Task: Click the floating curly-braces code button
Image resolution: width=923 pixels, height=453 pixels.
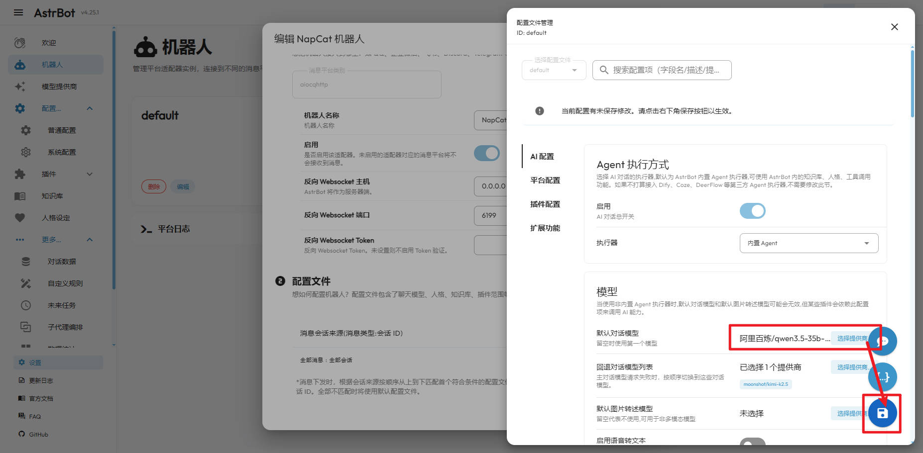Action: tap(882, 377)
